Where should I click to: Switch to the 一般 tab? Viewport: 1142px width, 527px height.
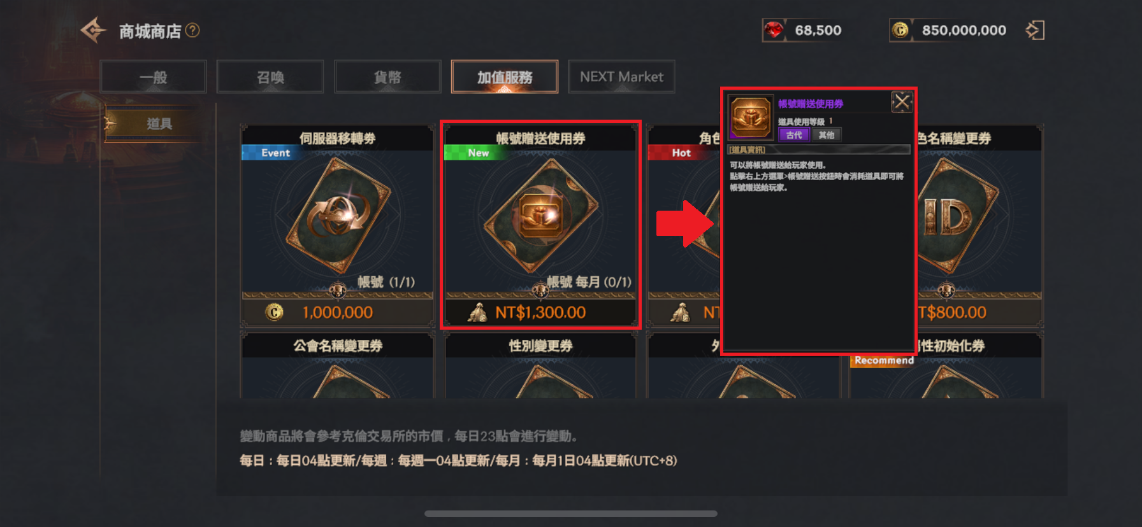click(153, 77)
